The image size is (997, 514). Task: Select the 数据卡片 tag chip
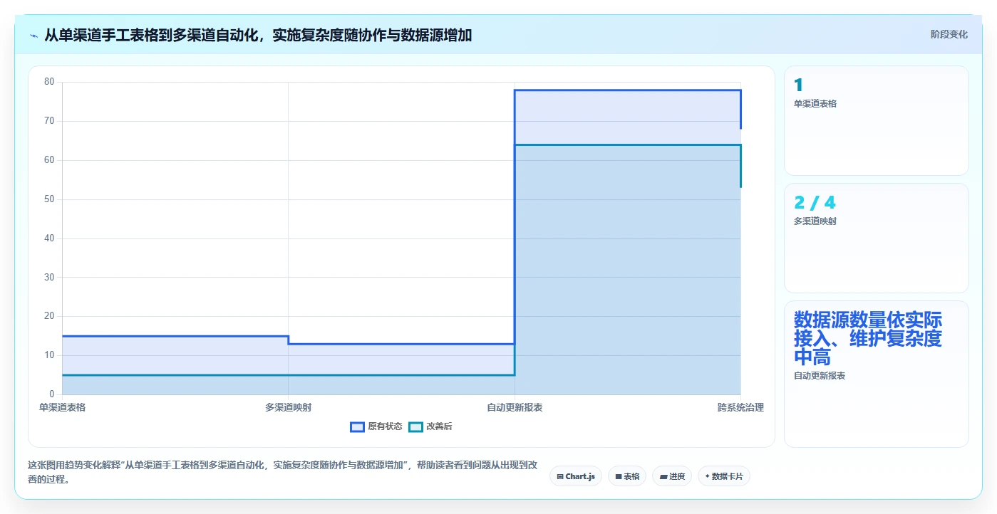[724, 476]
